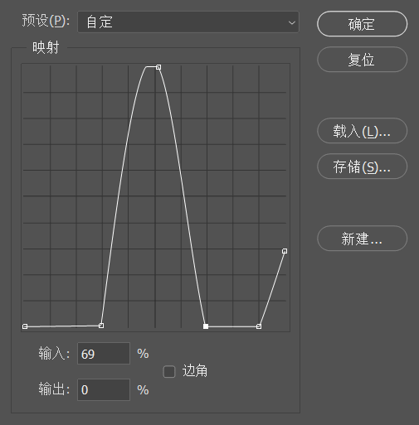The image size is (419, 425).
Task: Click the 新建... new preset button
Action: pyautogui.click(x=362, y=239)
